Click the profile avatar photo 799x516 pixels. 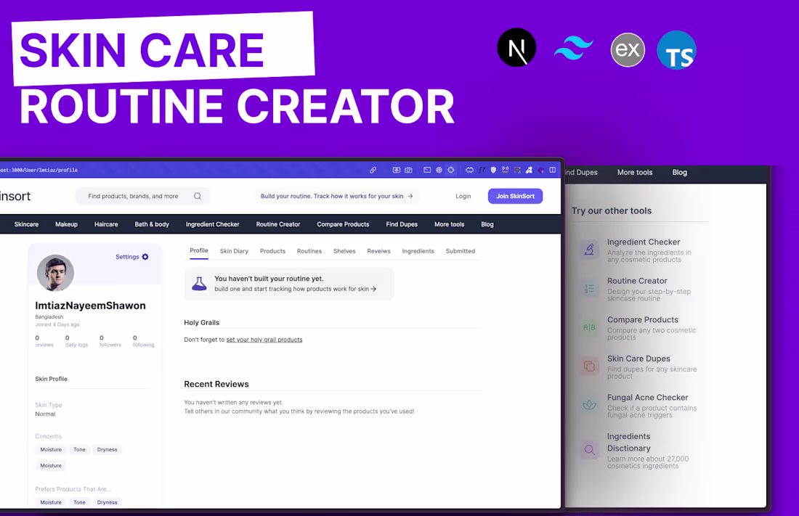55,274
